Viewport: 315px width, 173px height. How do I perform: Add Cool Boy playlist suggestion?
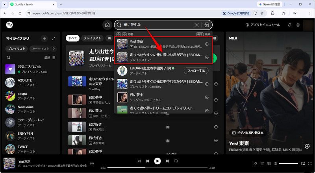point(207,84)
